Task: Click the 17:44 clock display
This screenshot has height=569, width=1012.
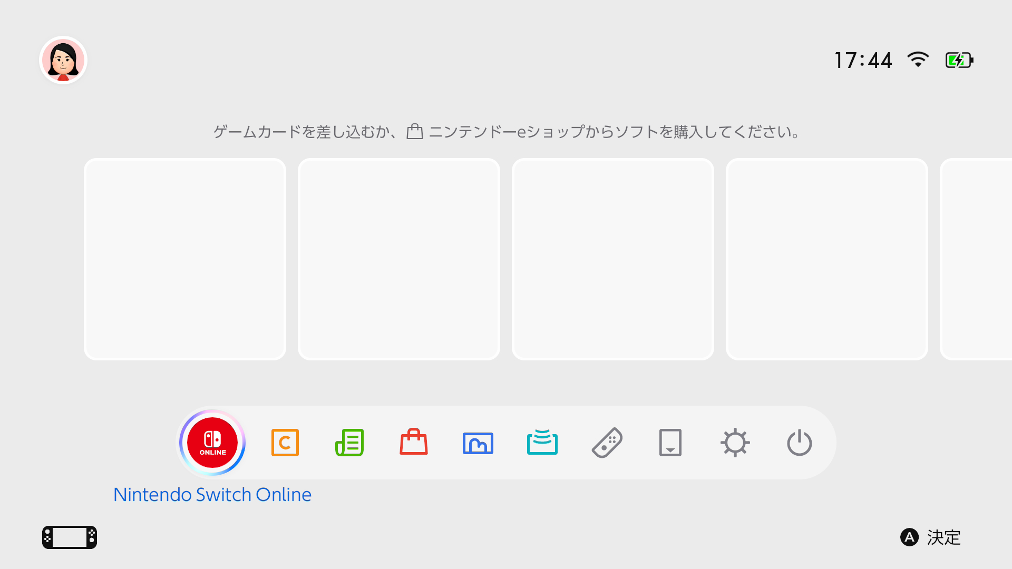Action: tap(863, 60)
